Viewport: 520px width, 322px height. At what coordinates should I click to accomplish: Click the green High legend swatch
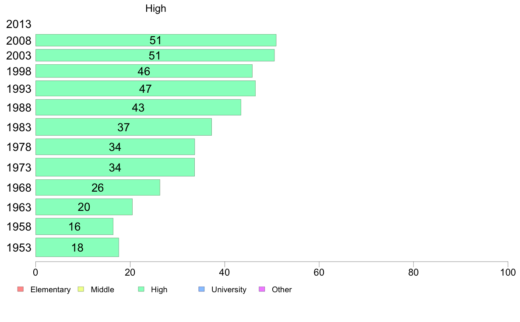[141, 289]
